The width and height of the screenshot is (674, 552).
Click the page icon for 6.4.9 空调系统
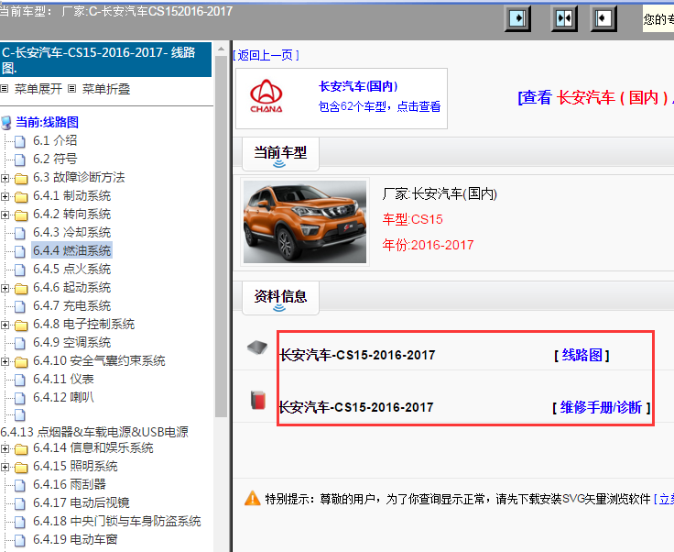pyautogui.click(x=20, y=343)
